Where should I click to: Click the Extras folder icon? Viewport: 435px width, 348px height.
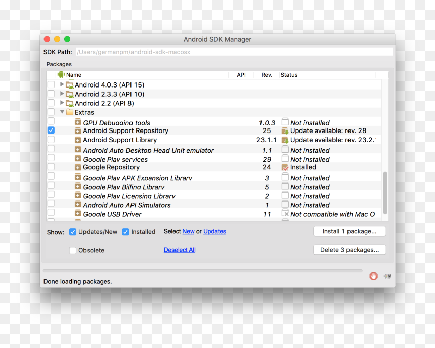(x=70, y=112)
